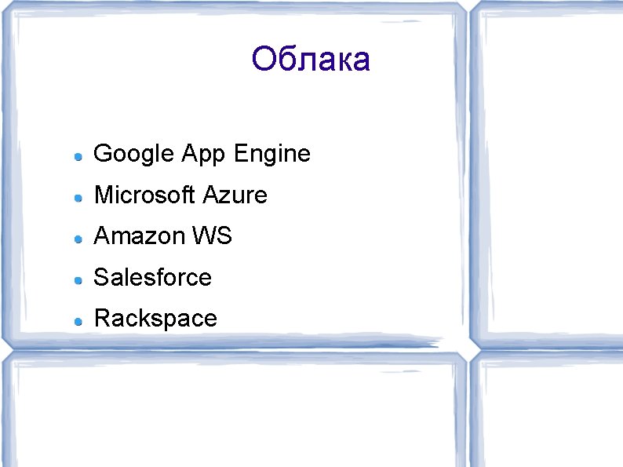Image resolution: width=623 pixels, height=467 pixels.
Task: Click the Облака slide title
Action: coord(311,59)
